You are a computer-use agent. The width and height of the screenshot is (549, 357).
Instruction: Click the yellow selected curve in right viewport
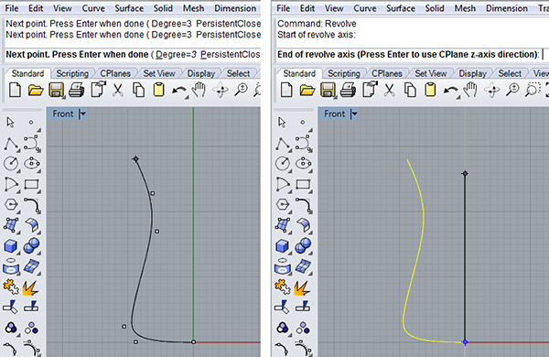click(x=424, y=213)
